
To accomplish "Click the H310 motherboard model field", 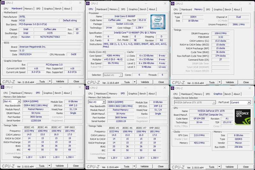I will (x=39, y=20).
